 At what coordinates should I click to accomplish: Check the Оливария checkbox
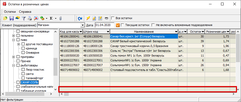point(23,53)
